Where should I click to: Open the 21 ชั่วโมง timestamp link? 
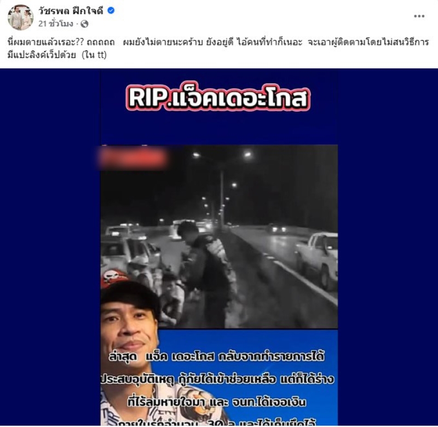(56, 24)
